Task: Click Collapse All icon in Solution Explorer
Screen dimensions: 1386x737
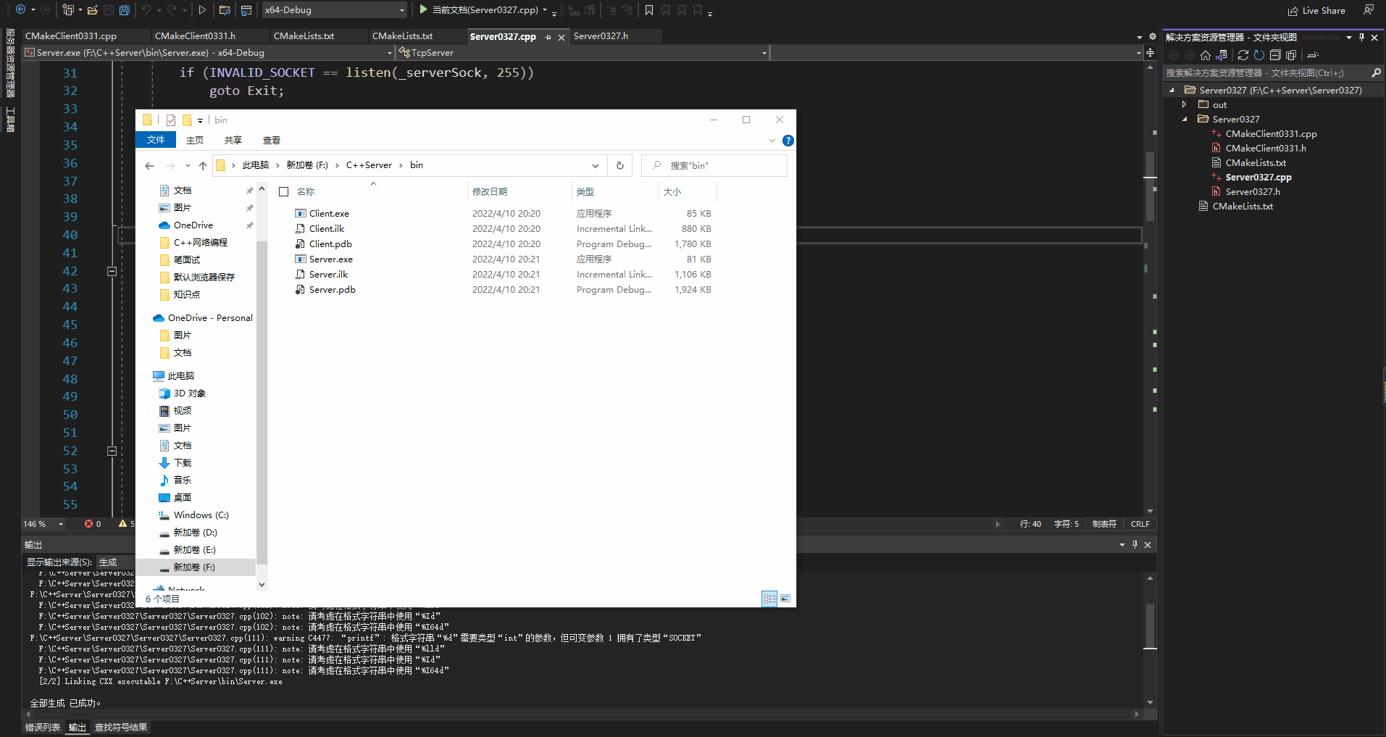Action: click(1275, 55)
